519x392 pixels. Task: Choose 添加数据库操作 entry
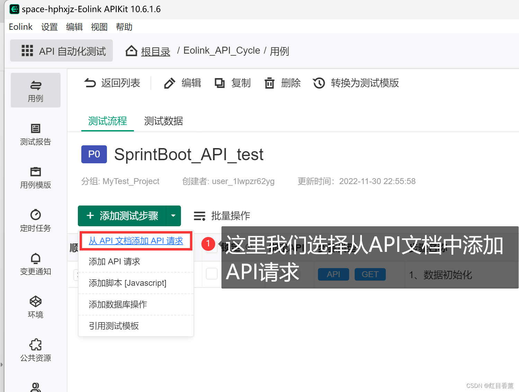[x=136, y=304]
